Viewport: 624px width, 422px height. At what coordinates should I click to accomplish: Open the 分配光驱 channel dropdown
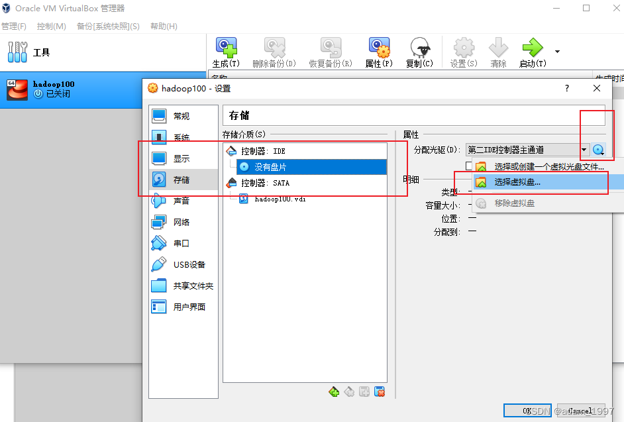[584, 150]
